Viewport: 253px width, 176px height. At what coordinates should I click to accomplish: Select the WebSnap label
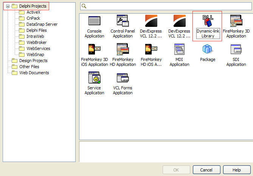[35, 55]
